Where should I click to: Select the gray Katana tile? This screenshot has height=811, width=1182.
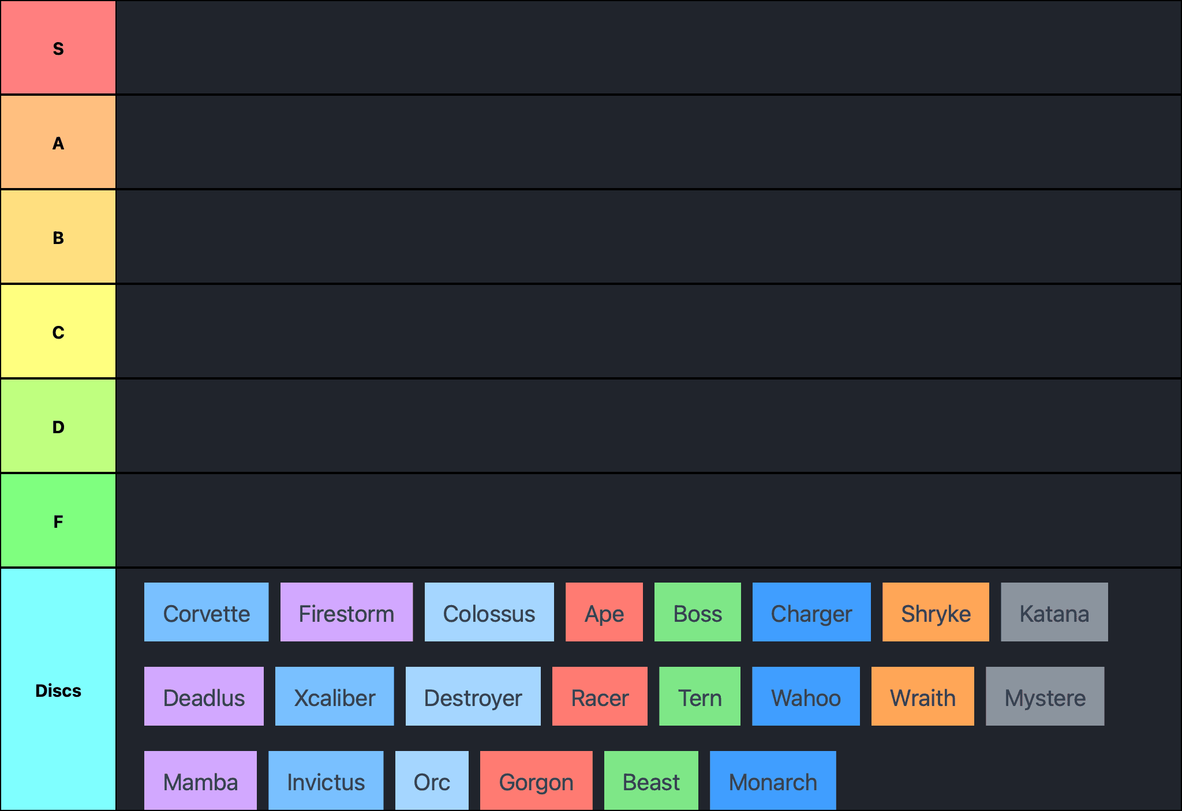point(1054,613)
